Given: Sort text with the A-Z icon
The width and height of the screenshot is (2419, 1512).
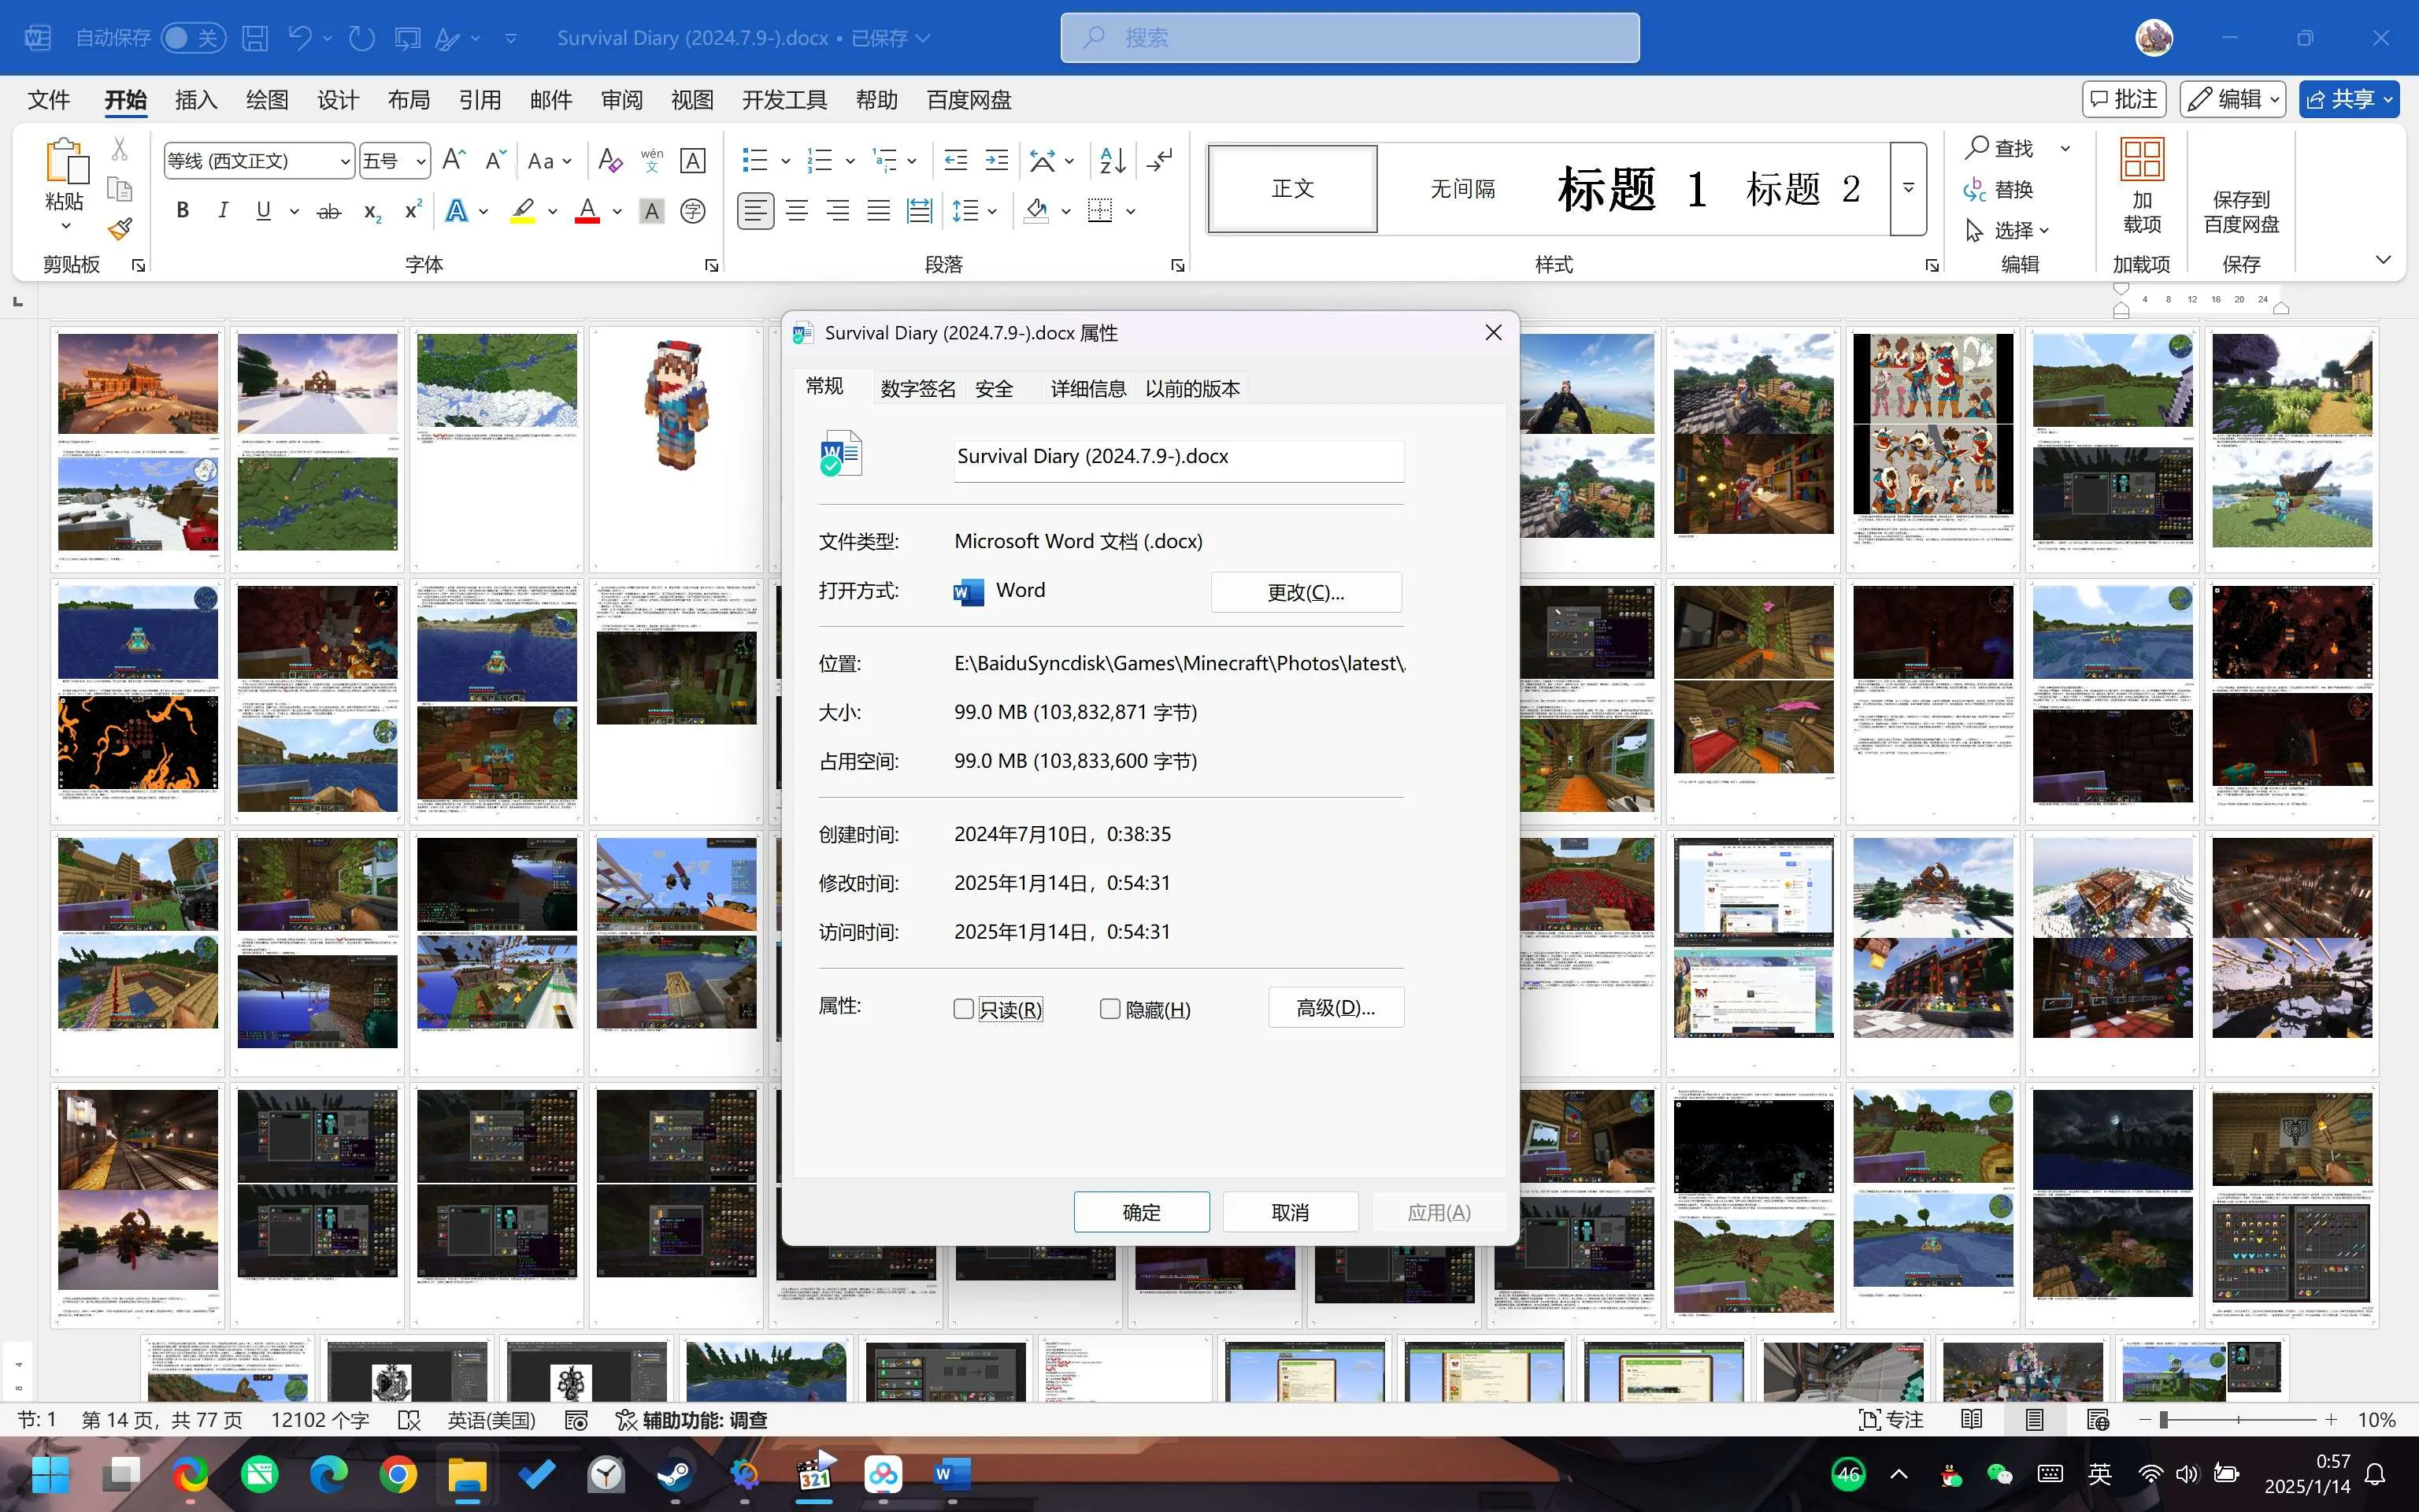Looking at the screenshot, I should (1113, 160).
